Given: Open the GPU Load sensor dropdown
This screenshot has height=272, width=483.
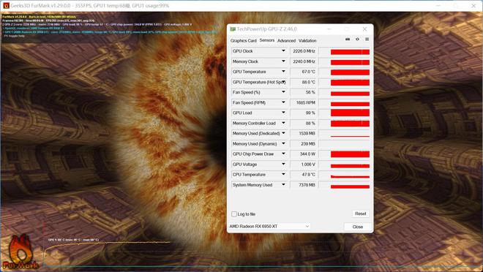Looking at the screenshot, I should 283,113.
